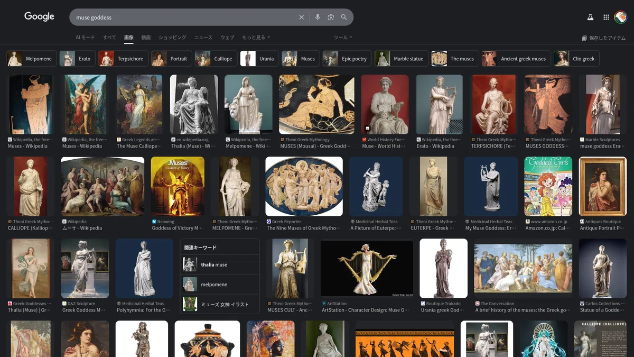The width and height of the screenshot is (634, 357).
Task: Filter by the The muses chip
Action: [x=455, y=59]
